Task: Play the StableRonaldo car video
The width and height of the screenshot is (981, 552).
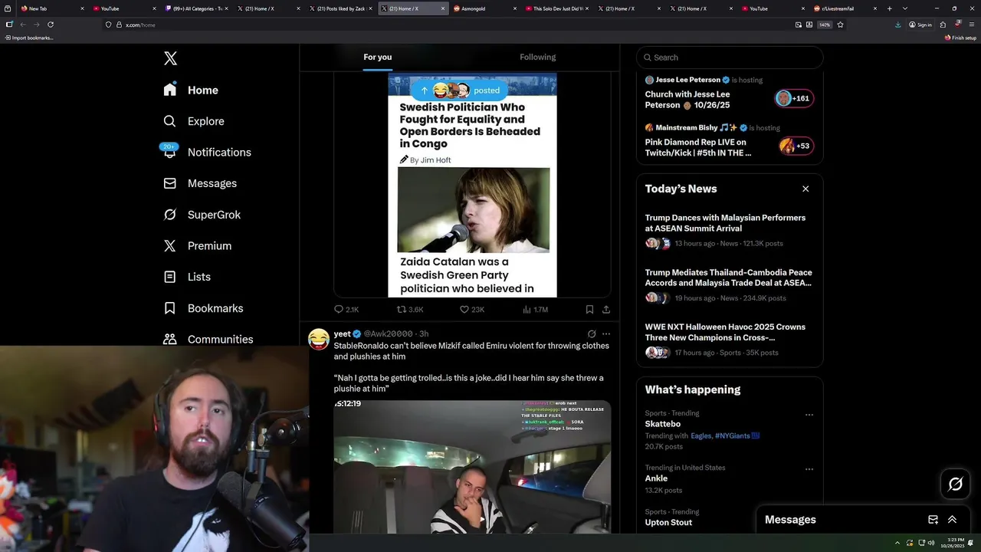Action: [x=472, y=466]
